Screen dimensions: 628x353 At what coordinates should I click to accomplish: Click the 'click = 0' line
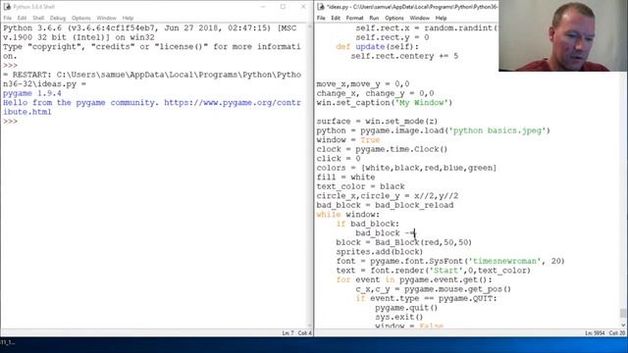(339, 159)
